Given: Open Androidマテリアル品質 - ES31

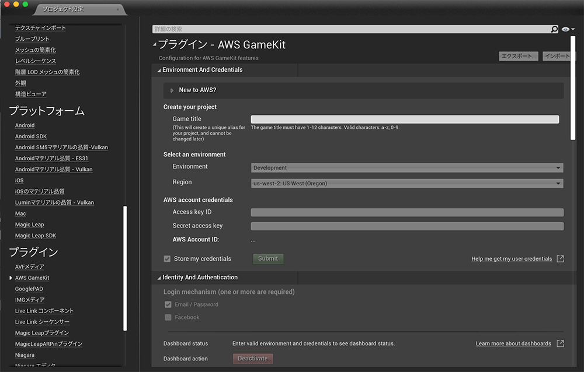Looking at the screenshot, I should click(x=51, y=159).
